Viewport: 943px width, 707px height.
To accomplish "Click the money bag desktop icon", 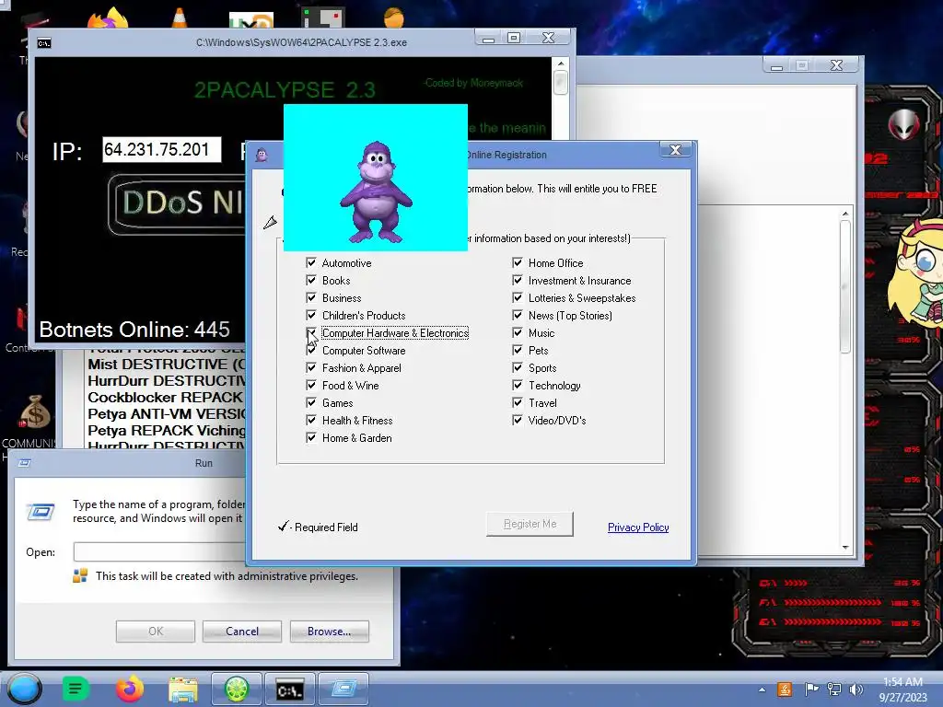I will tap(35, 411).
